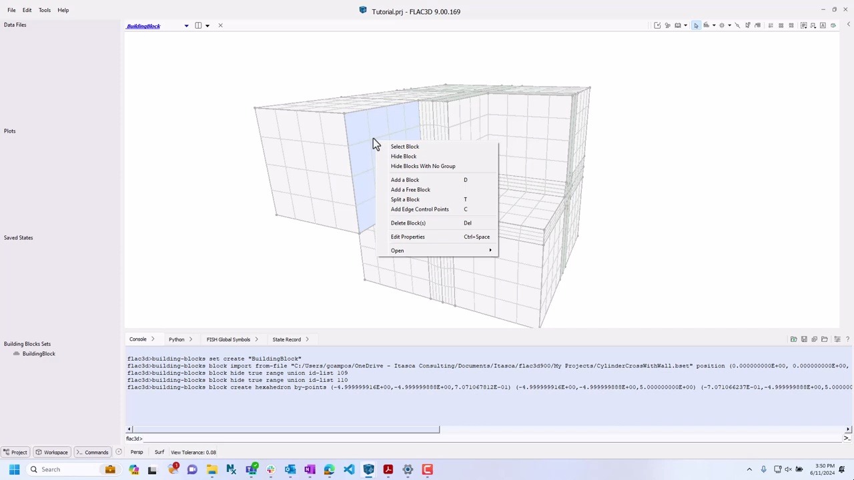The width and height of the screenshot is (854, 480).
Task: Click the camera export image icon above the console
Action: (x=793, y=339)
